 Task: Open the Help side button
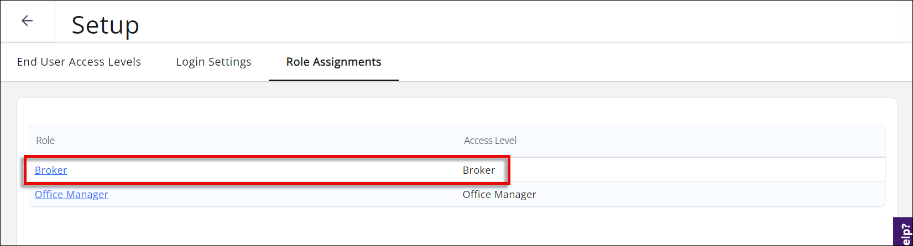[903, 232]
